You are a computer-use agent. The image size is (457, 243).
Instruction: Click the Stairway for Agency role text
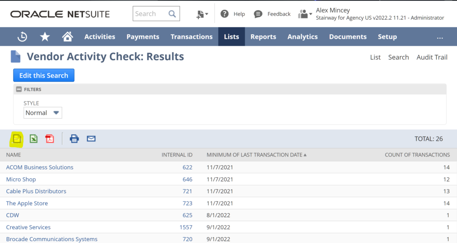[380, 18]
